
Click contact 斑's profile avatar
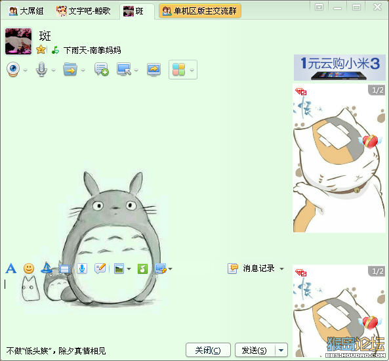pos(18,41)
